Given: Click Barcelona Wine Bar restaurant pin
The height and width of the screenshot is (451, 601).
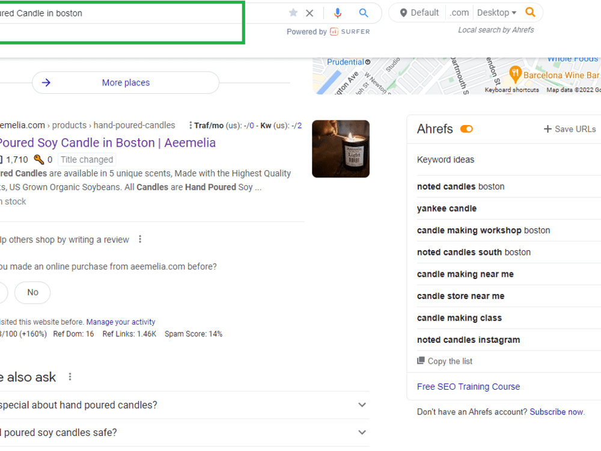Looking at the screenshot, I should [515, 73].
